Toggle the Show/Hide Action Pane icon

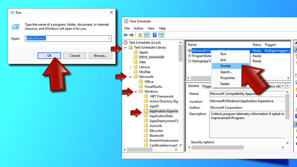(161, 35)
